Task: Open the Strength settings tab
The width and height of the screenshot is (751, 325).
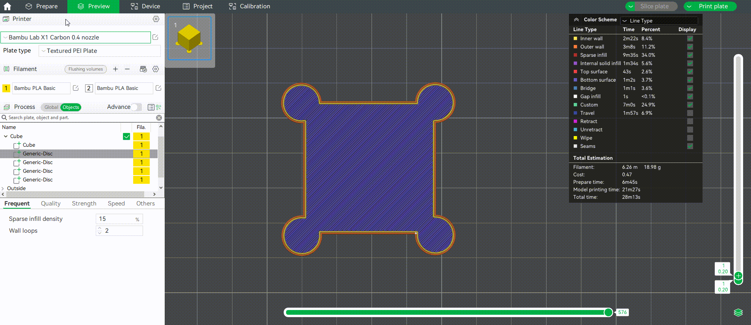Action: click(84, 204)
